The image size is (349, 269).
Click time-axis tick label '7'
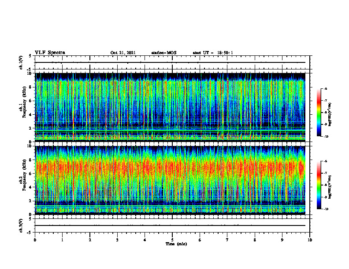pyautogui.click(x=227, y=240)
